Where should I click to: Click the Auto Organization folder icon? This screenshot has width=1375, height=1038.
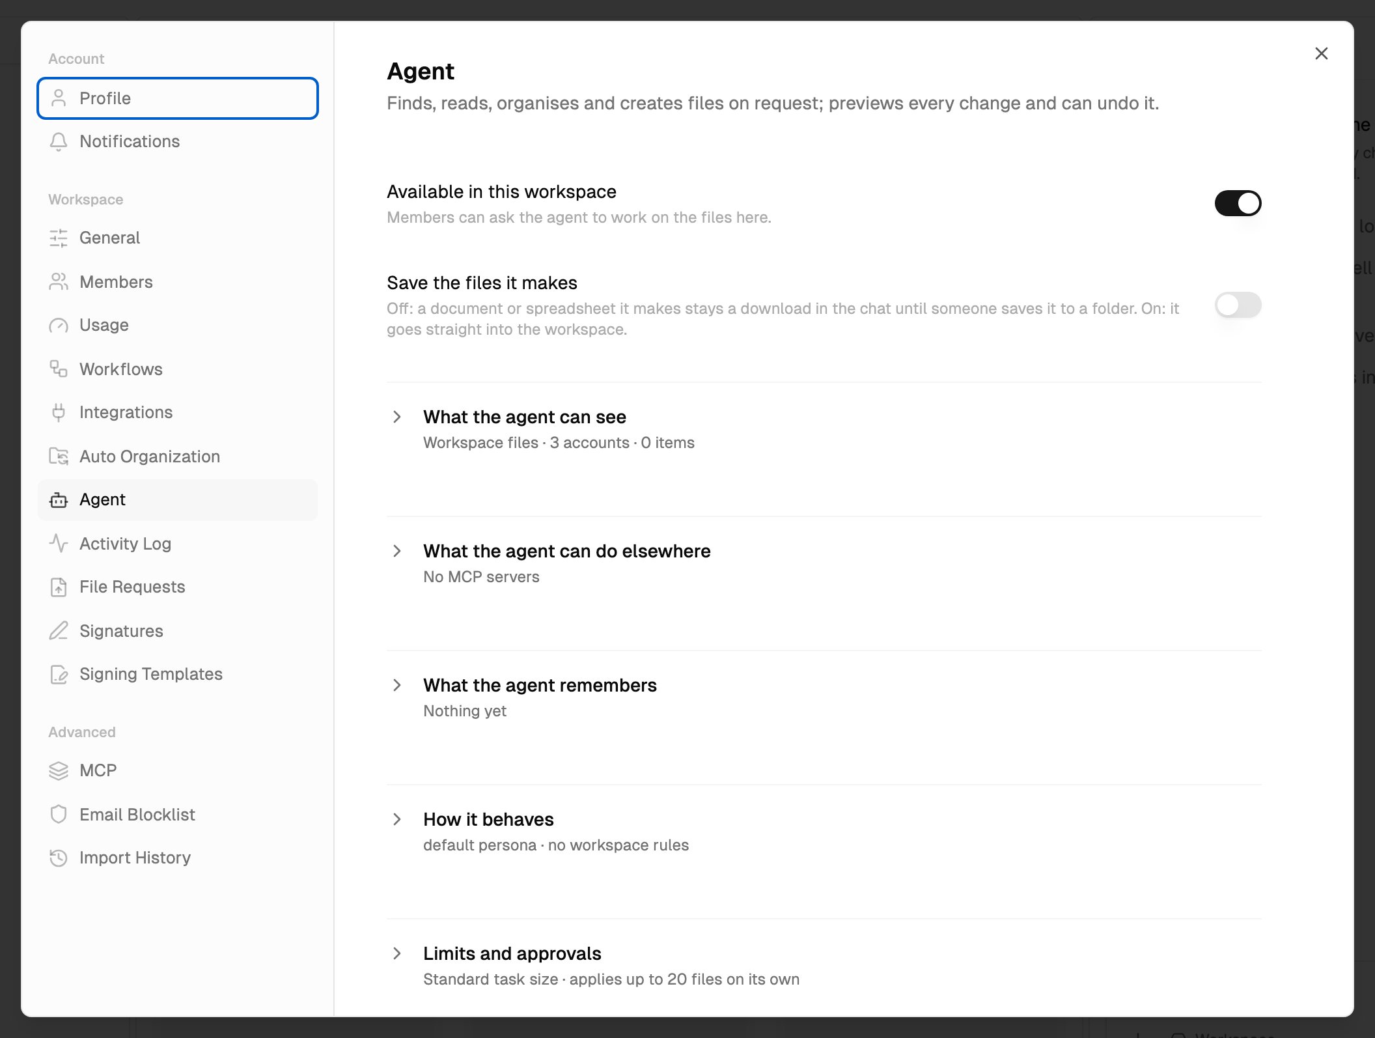(59, 456)
